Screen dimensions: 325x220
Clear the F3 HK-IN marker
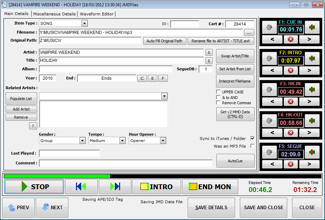(291, 101)
